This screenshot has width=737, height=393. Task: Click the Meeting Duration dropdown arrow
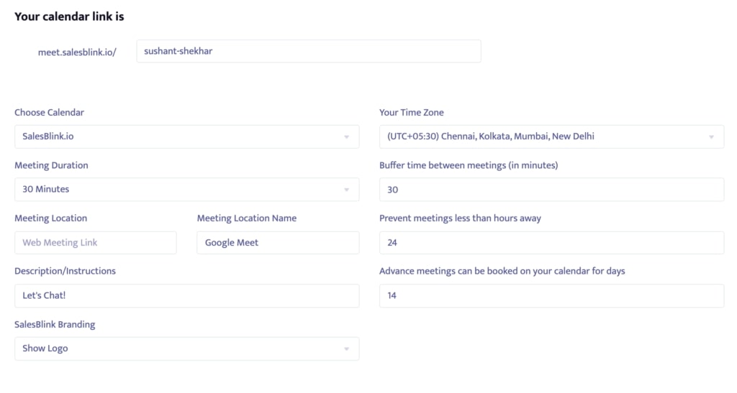point(346,190)
